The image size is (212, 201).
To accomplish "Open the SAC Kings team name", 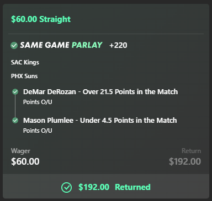I will [25, 62].
